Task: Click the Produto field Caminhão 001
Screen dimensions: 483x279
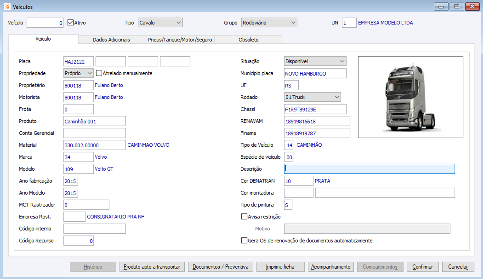Action: [x=94, y=121]
